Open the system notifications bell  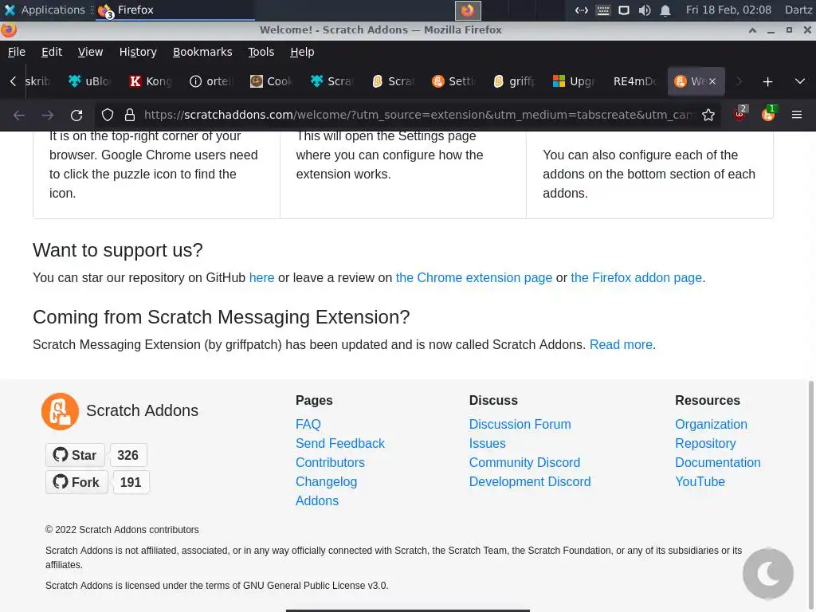[x=665, y=10]
